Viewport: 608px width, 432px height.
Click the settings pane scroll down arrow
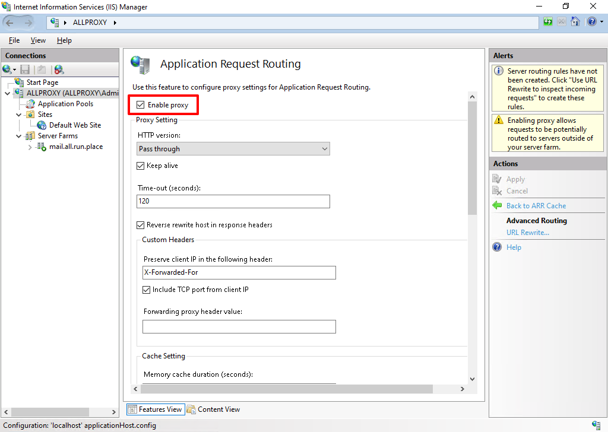click(x=472, y=379)
